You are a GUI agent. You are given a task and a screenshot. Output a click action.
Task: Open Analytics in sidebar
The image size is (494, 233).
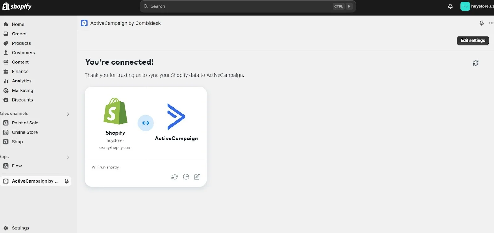click(x=22, y=81)
